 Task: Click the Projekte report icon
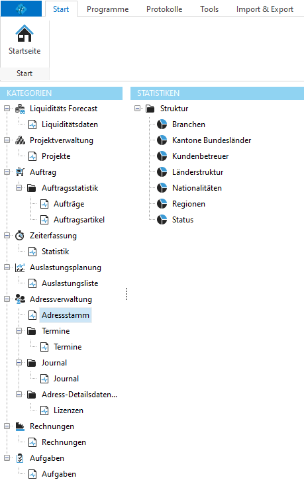click(32, 156)
